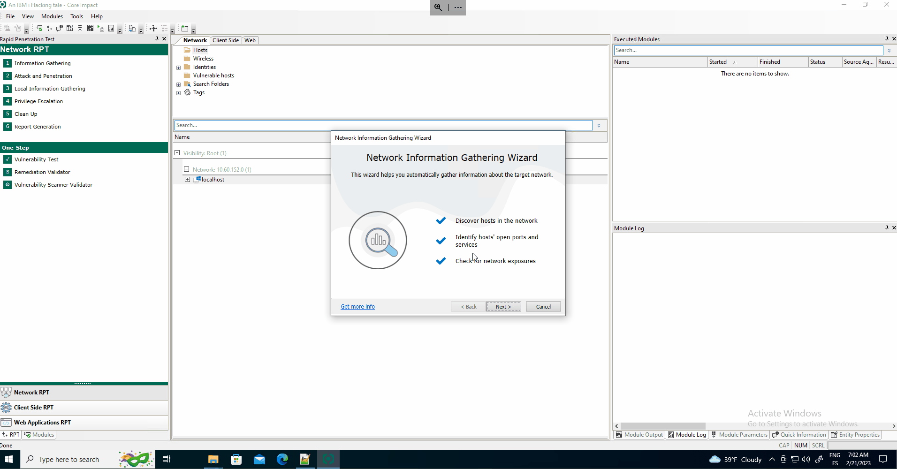Switch to the Client Side tab

pyautogui.click(x=226, y=40)
